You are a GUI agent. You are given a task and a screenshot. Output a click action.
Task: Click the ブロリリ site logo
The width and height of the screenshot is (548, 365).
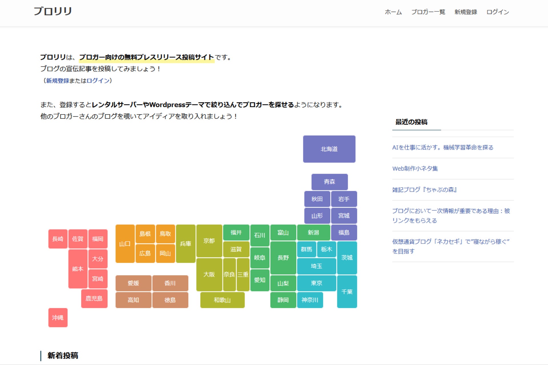(x=53, y=11)
